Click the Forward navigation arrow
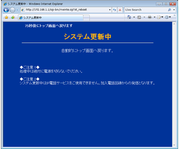The image size is (179, 149). click(x=12, y=10)
